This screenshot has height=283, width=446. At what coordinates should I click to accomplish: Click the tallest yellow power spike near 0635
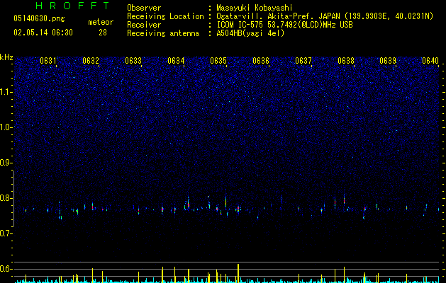point(238,273)
